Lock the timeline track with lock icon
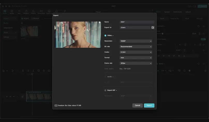 (x=7, y=97)
